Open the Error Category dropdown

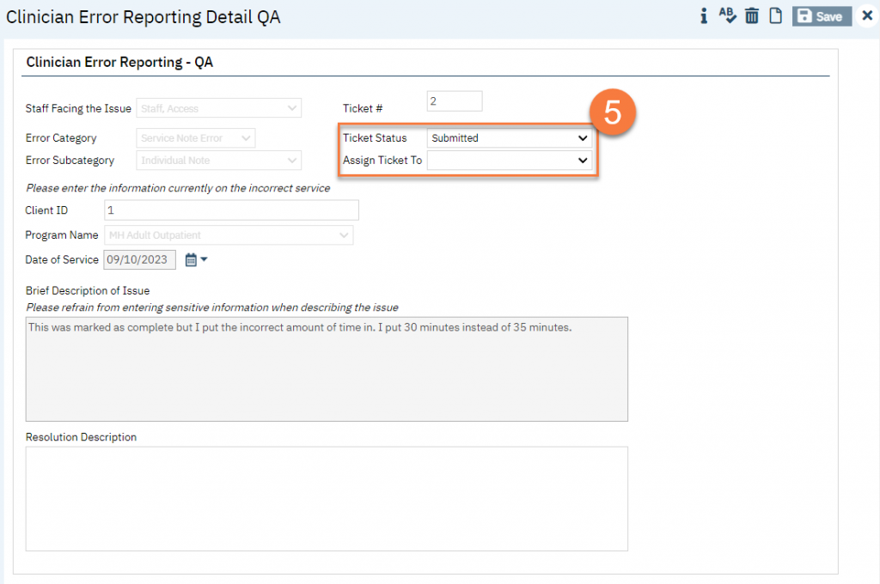[196, 138]
